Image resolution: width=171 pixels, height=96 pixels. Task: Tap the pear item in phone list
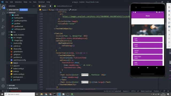(x=147, y=63)
